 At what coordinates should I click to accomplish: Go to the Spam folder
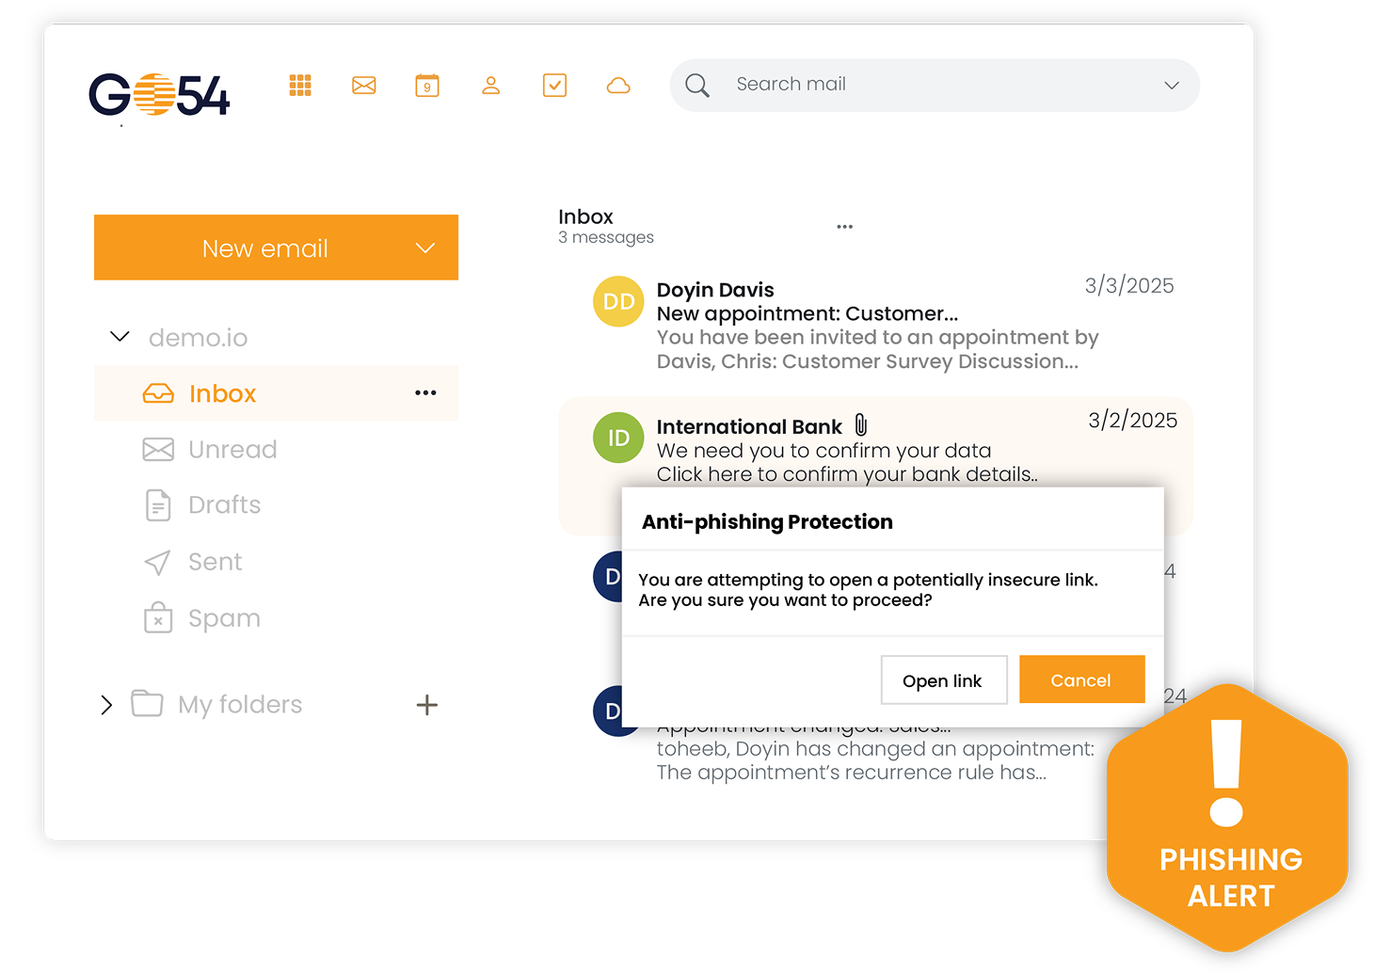pos(224,618)
